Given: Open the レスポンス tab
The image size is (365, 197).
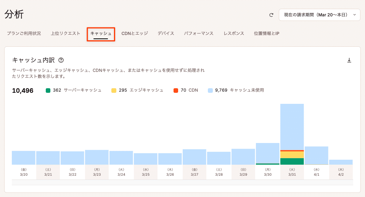Looking at the screenshot, I should pyautogui.click(x=234, y=33).
